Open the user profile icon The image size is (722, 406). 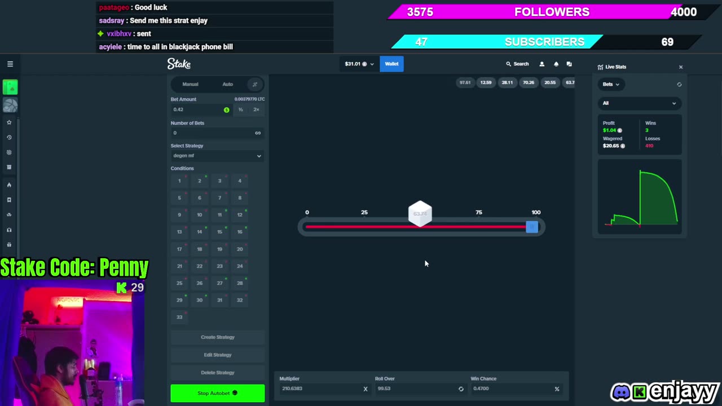pos(542,64)
